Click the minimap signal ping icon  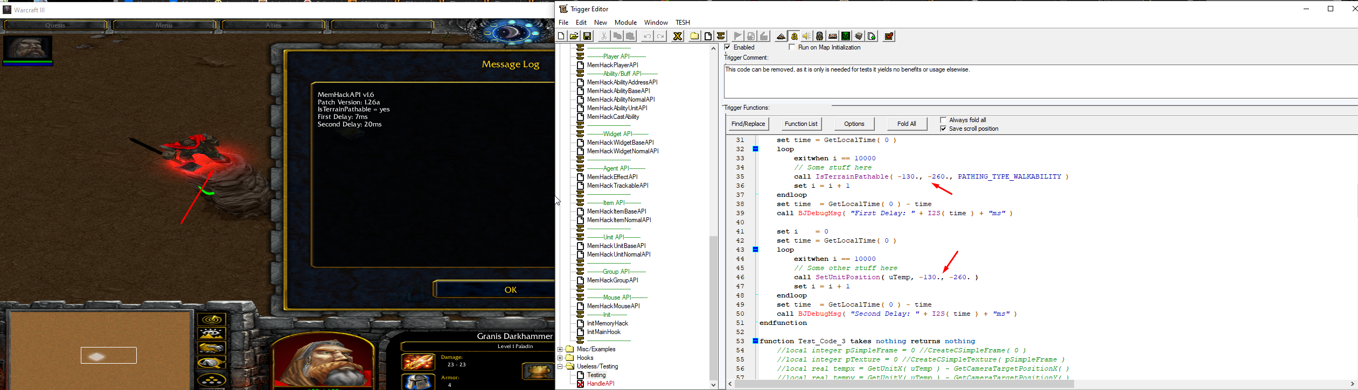coord(212,320)
